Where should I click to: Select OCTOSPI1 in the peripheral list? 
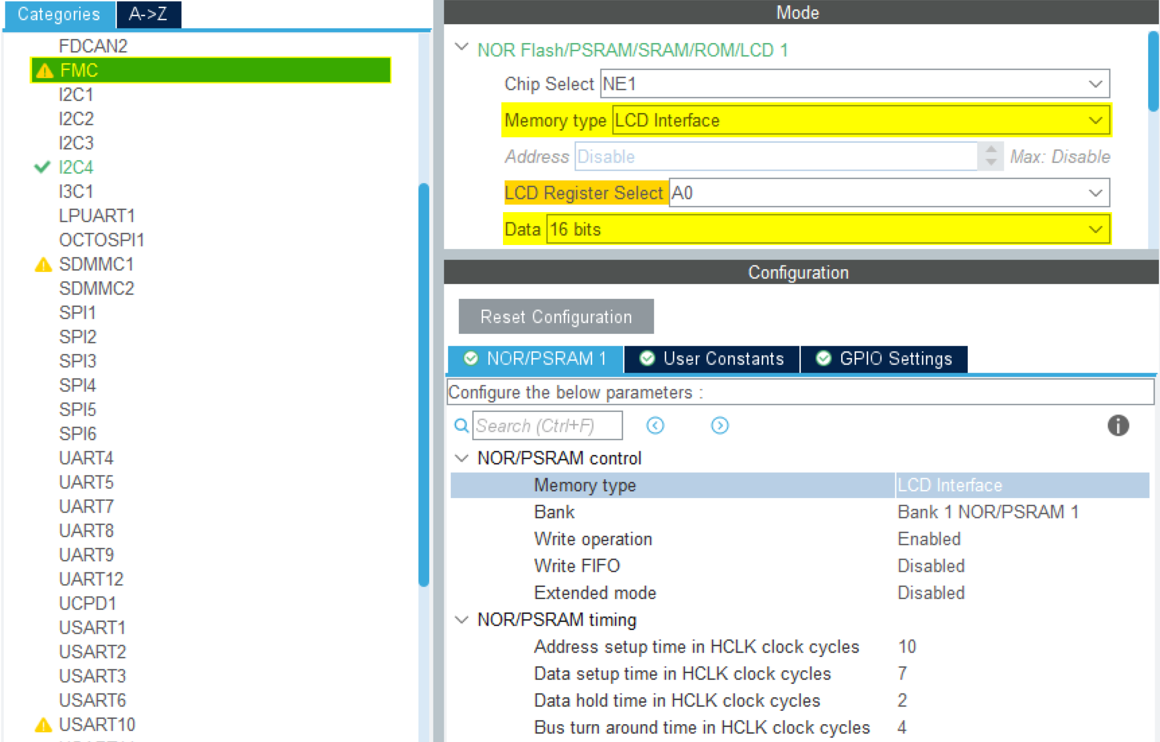tap(101, 240)
